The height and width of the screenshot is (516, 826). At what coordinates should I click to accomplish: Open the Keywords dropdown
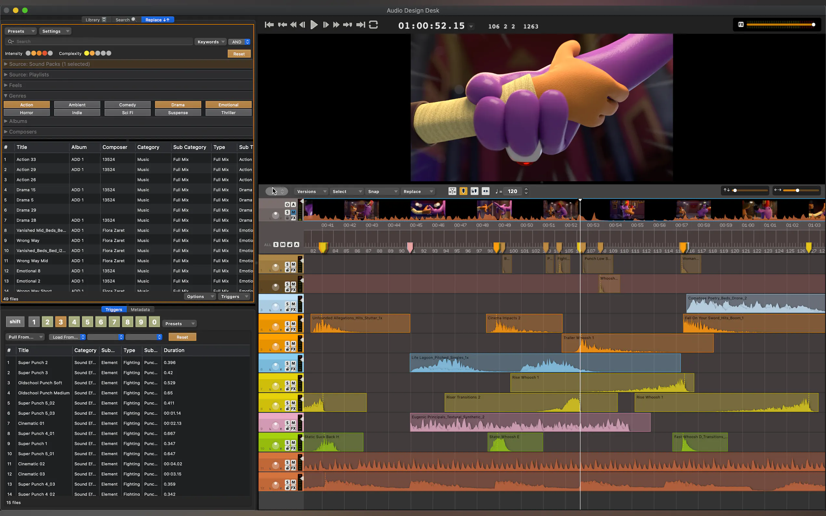click(210, 42)
